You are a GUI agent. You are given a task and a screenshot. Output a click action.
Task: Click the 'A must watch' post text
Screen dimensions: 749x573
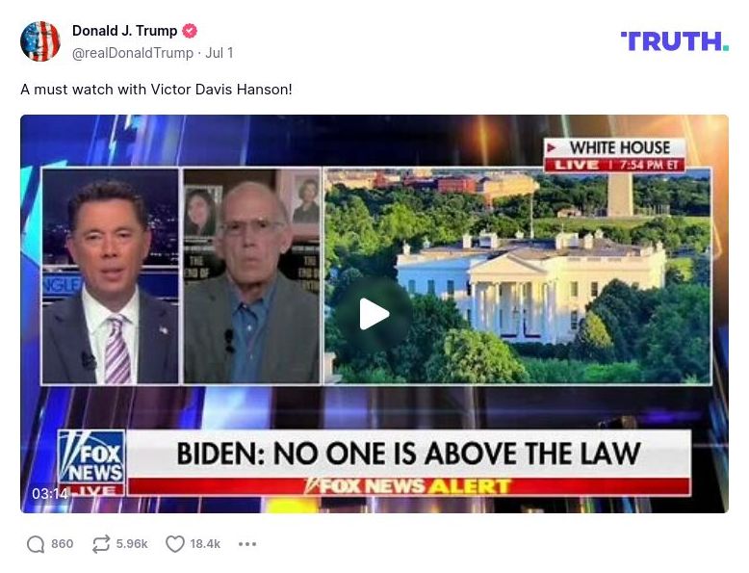coord(156,90)
